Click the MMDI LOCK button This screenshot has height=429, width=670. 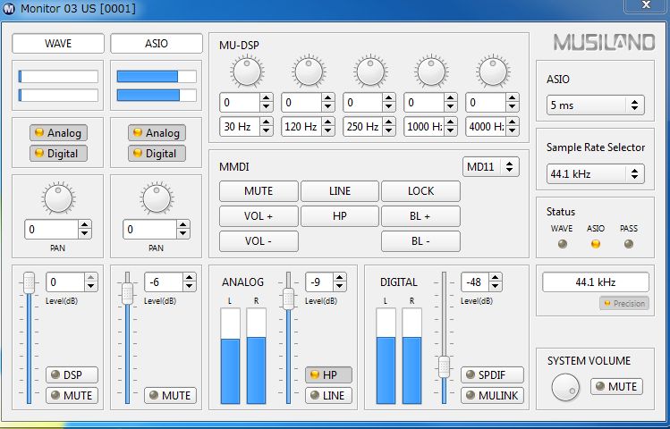click(421, 190)
